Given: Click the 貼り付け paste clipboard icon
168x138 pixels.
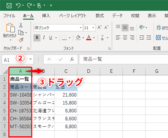Looking at the screenshot, I should 10,28.
